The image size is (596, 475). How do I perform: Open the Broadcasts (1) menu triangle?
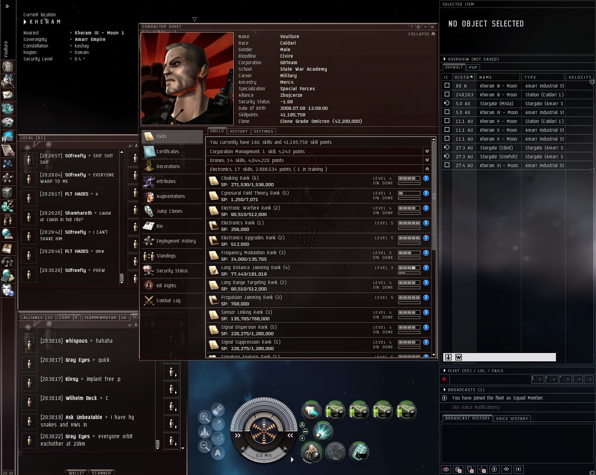(x=445, y=390)
